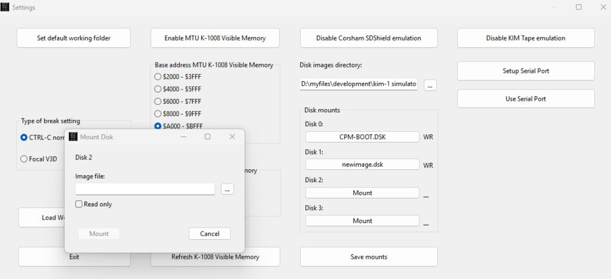Select $4000 - $5FFF base address
The image size is (611, 279).
tap(158, 89)
